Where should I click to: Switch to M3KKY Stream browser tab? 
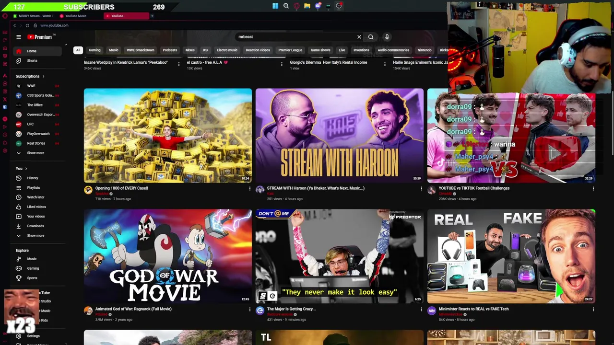(34, 16)
